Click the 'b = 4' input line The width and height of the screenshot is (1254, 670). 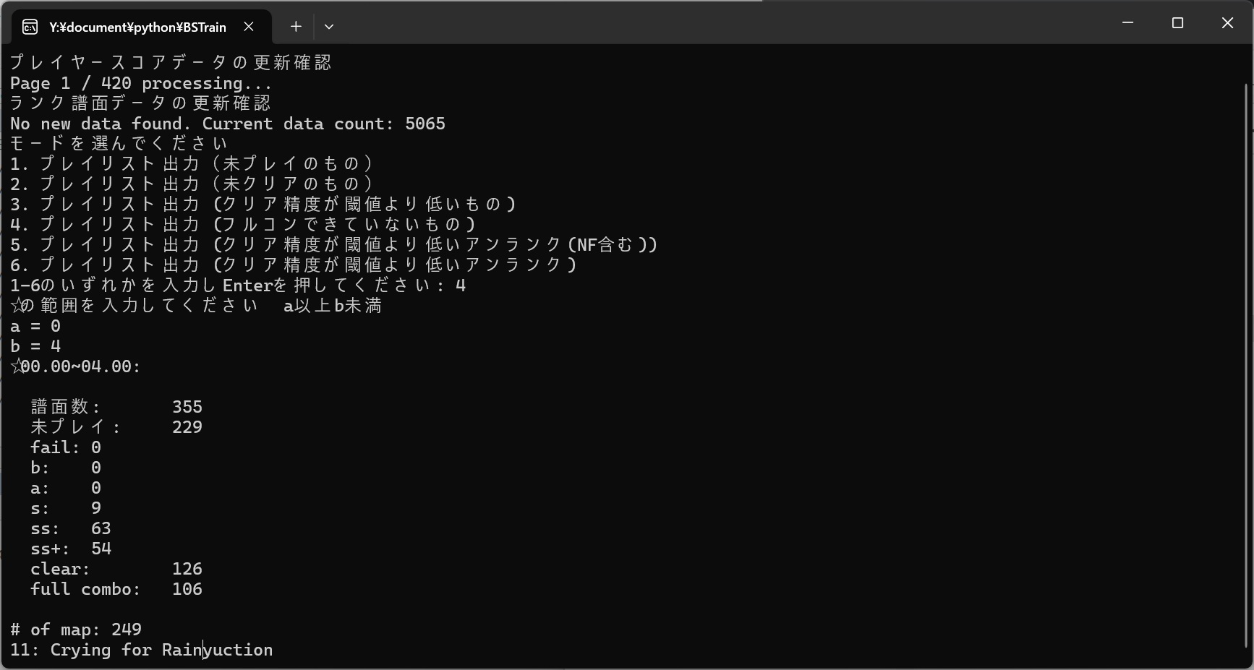pos(35,346)
